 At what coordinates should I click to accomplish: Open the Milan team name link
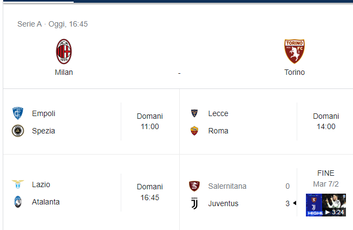tap(64, 72)
